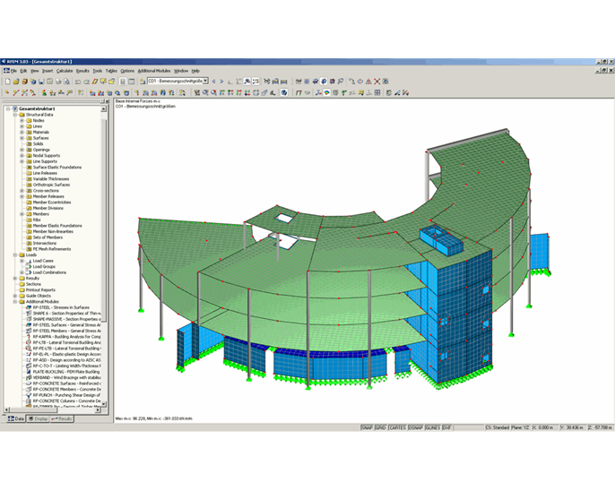Viewport: 615px width, 491px height.
Task: Click the Redo arrow icon
Action: [87, 82]
